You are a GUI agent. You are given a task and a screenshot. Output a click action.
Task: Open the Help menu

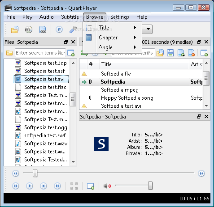click(142, 17)
